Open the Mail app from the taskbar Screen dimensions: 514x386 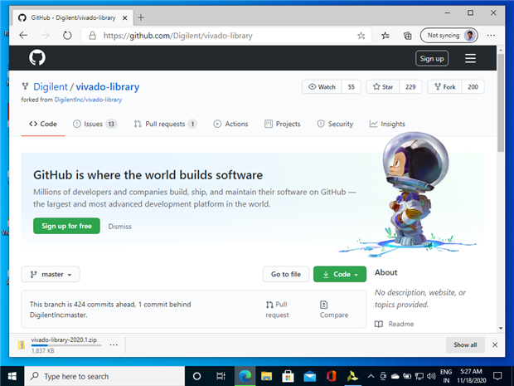(x=309, y=376)
